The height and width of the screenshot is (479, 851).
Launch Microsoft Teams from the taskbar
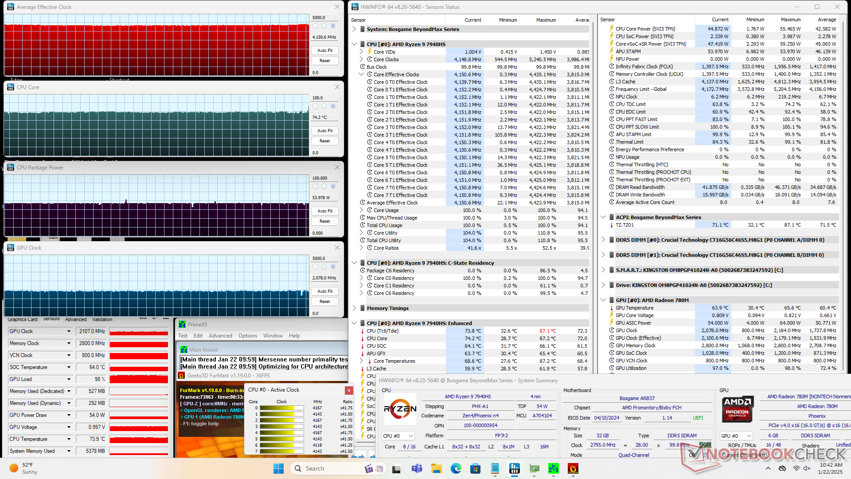coord(417,468)
